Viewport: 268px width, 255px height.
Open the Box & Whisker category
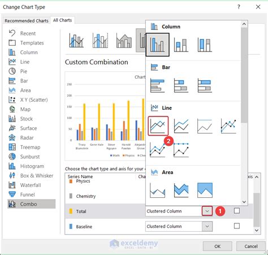pyautogui.click(x=32, y=175)
